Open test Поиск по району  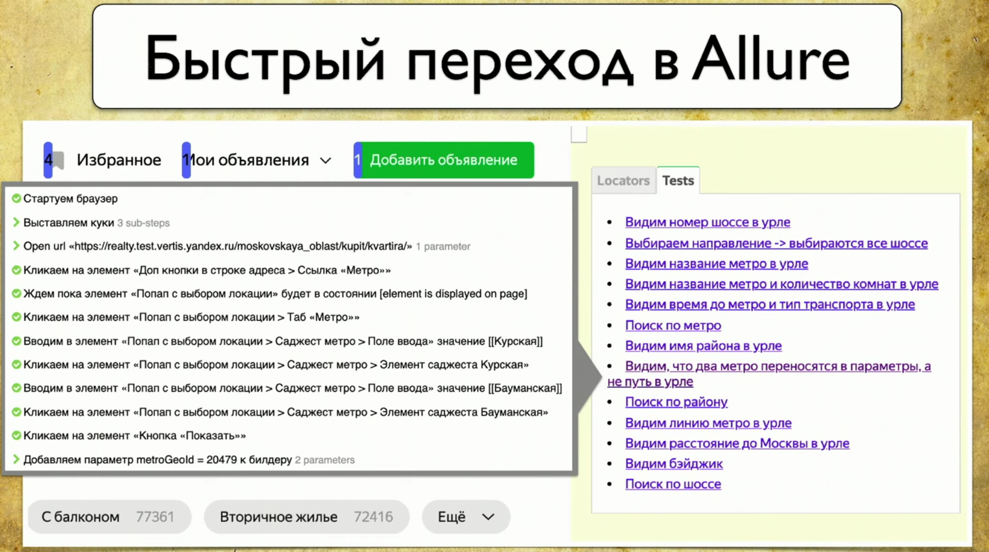click(x=676, y=402)
